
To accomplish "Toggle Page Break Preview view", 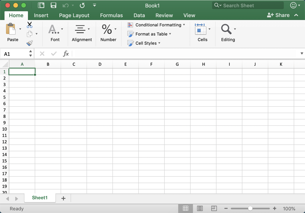I will pyautogui.click(x=214, y=209).
